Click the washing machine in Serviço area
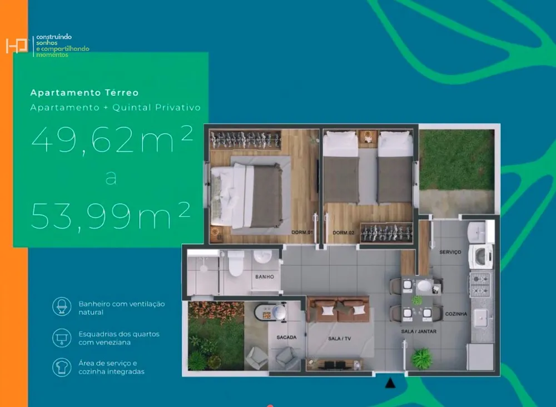Viewport: 556px width, 407px height. click(480, 256)
